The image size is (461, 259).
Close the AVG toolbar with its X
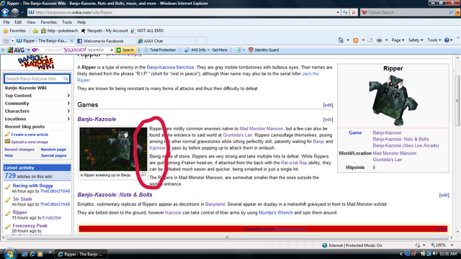(x=3, y=50)
